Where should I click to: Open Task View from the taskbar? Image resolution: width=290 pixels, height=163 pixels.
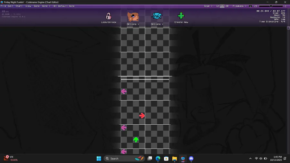pos(150,158)
